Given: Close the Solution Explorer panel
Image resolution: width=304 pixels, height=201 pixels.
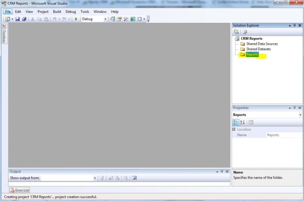Looking at the screenshot, I should click(x=300, y=25).
